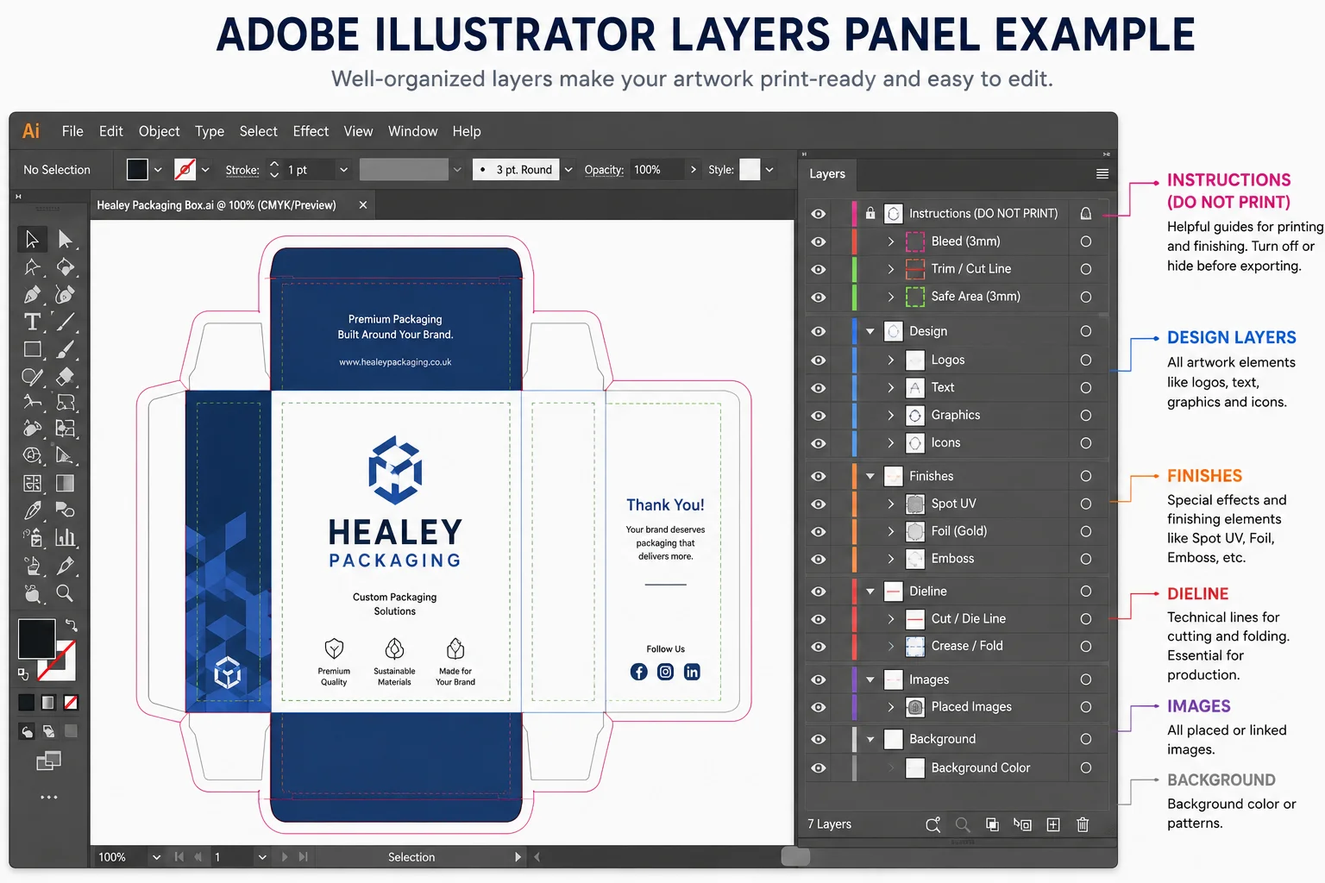Click Locate Object icon in Layers panel
The height and width of the screenshot is (883, 1325).
[x=933, y=825]
